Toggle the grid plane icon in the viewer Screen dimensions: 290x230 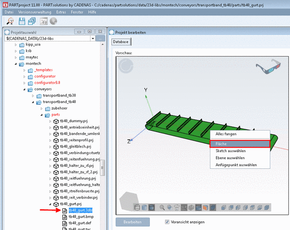[191, 208]
